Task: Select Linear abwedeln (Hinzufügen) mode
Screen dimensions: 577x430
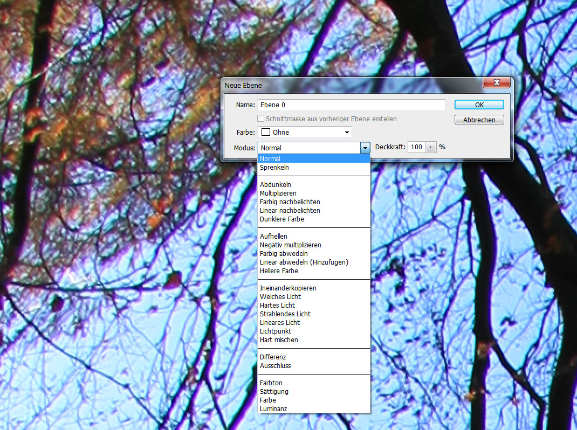Action: tap(304, 262)
